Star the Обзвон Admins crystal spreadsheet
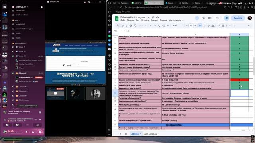This screenshot has width=255, height=143. coord(149,17)
